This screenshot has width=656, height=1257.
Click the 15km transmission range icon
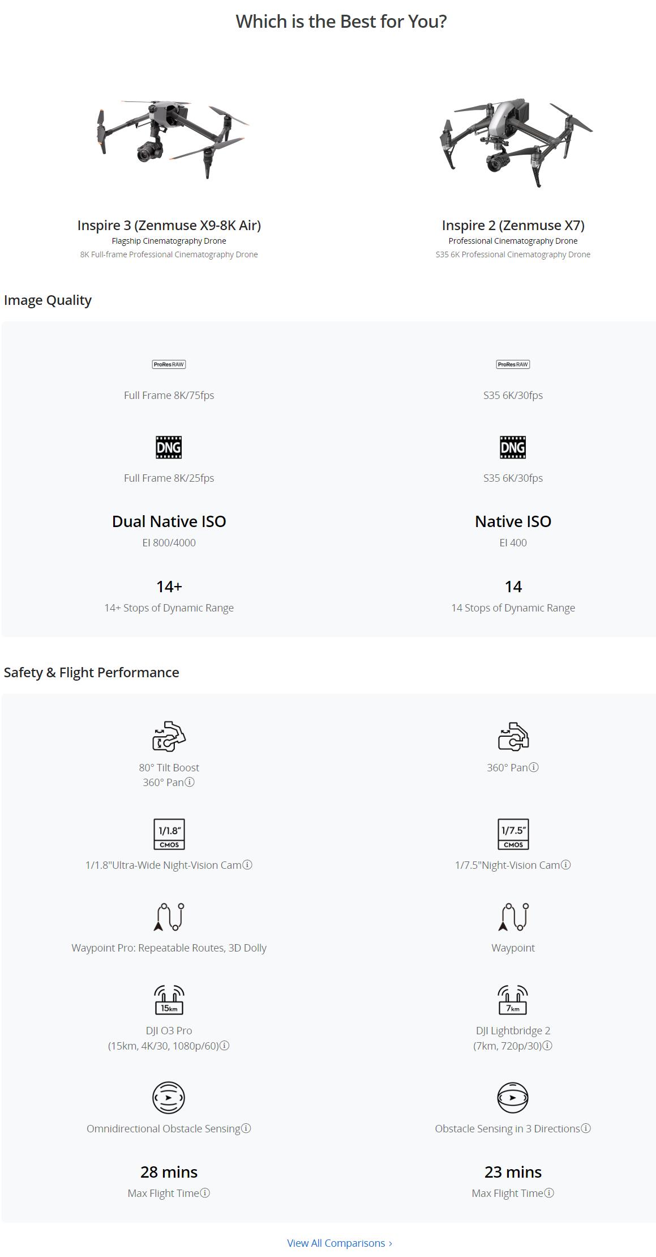click(169, 1000)
